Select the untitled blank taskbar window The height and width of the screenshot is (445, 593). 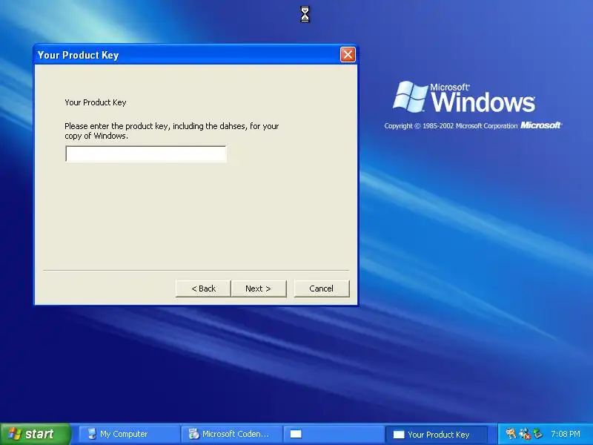click(333, 434)
